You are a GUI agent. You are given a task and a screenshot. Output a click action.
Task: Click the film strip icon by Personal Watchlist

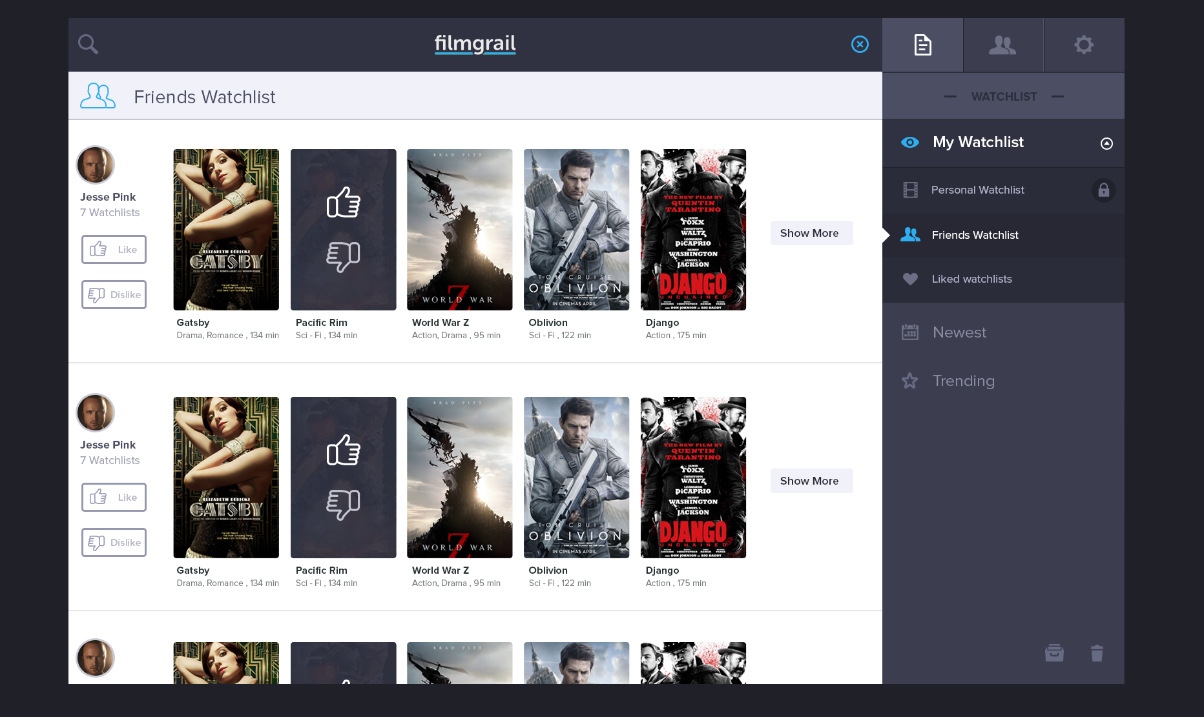pos(910,190)
